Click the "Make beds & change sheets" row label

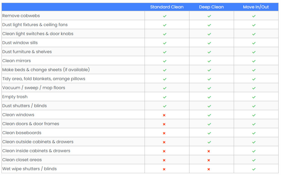46,70
